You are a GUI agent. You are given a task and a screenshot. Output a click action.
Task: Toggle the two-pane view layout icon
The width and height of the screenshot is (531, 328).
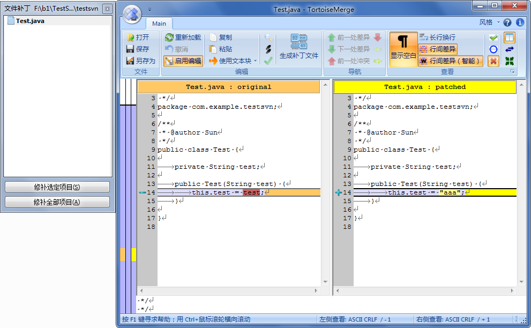(x=510, y=38)
